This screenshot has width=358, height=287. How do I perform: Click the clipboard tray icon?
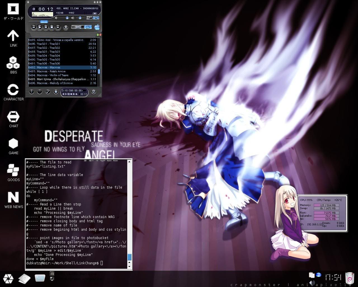[312, 275]
